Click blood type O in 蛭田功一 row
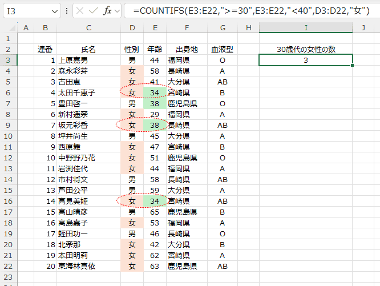 point(223,234)
